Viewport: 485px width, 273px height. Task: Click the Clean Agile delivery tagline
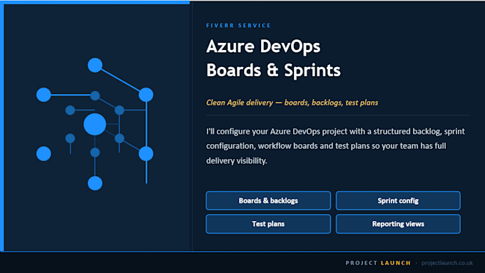292,103
